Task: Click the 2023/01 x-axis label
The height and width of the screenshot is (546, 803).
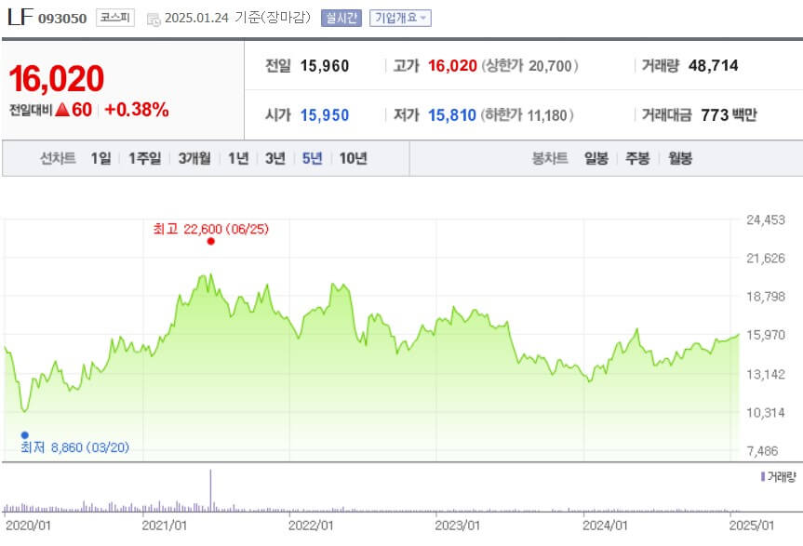Action: point(457,526)
